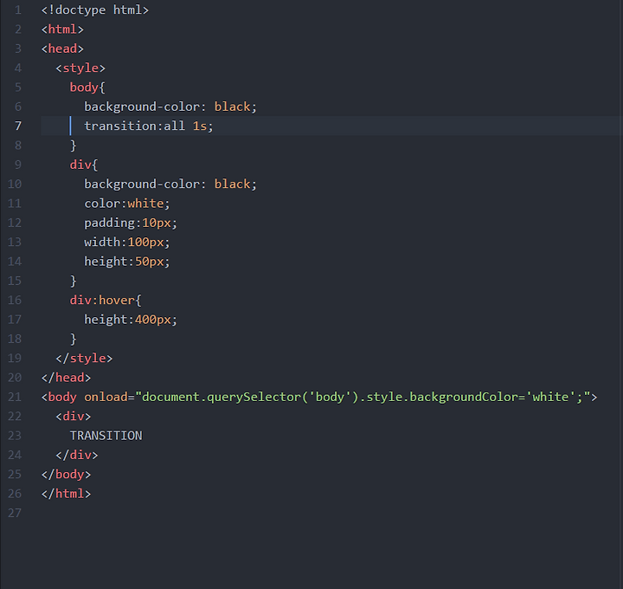The image size is (623, 589).
Task: Click 'transition:all 1s;' declaration
Action: pos(149,126)
